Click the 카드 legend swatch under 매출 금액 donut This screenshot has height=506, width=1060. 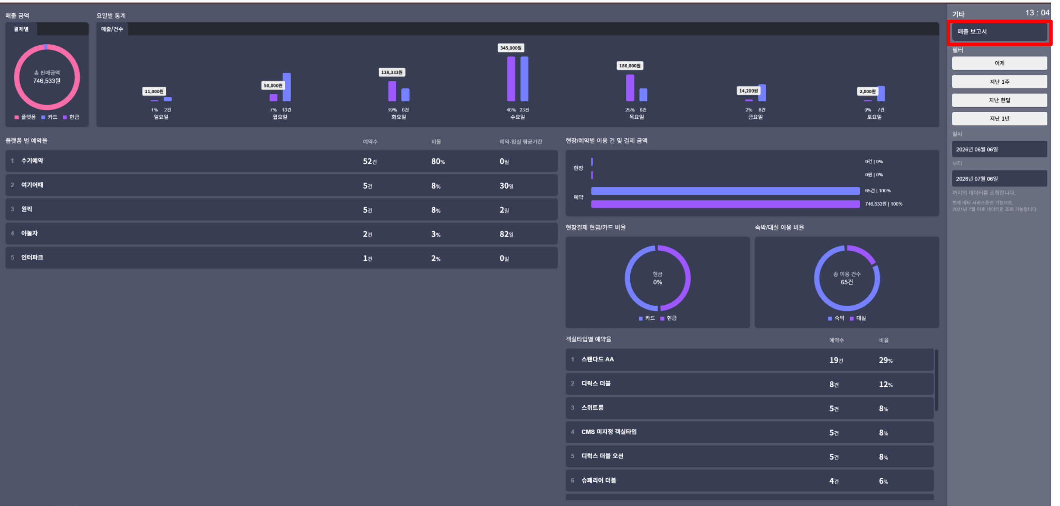43,117
